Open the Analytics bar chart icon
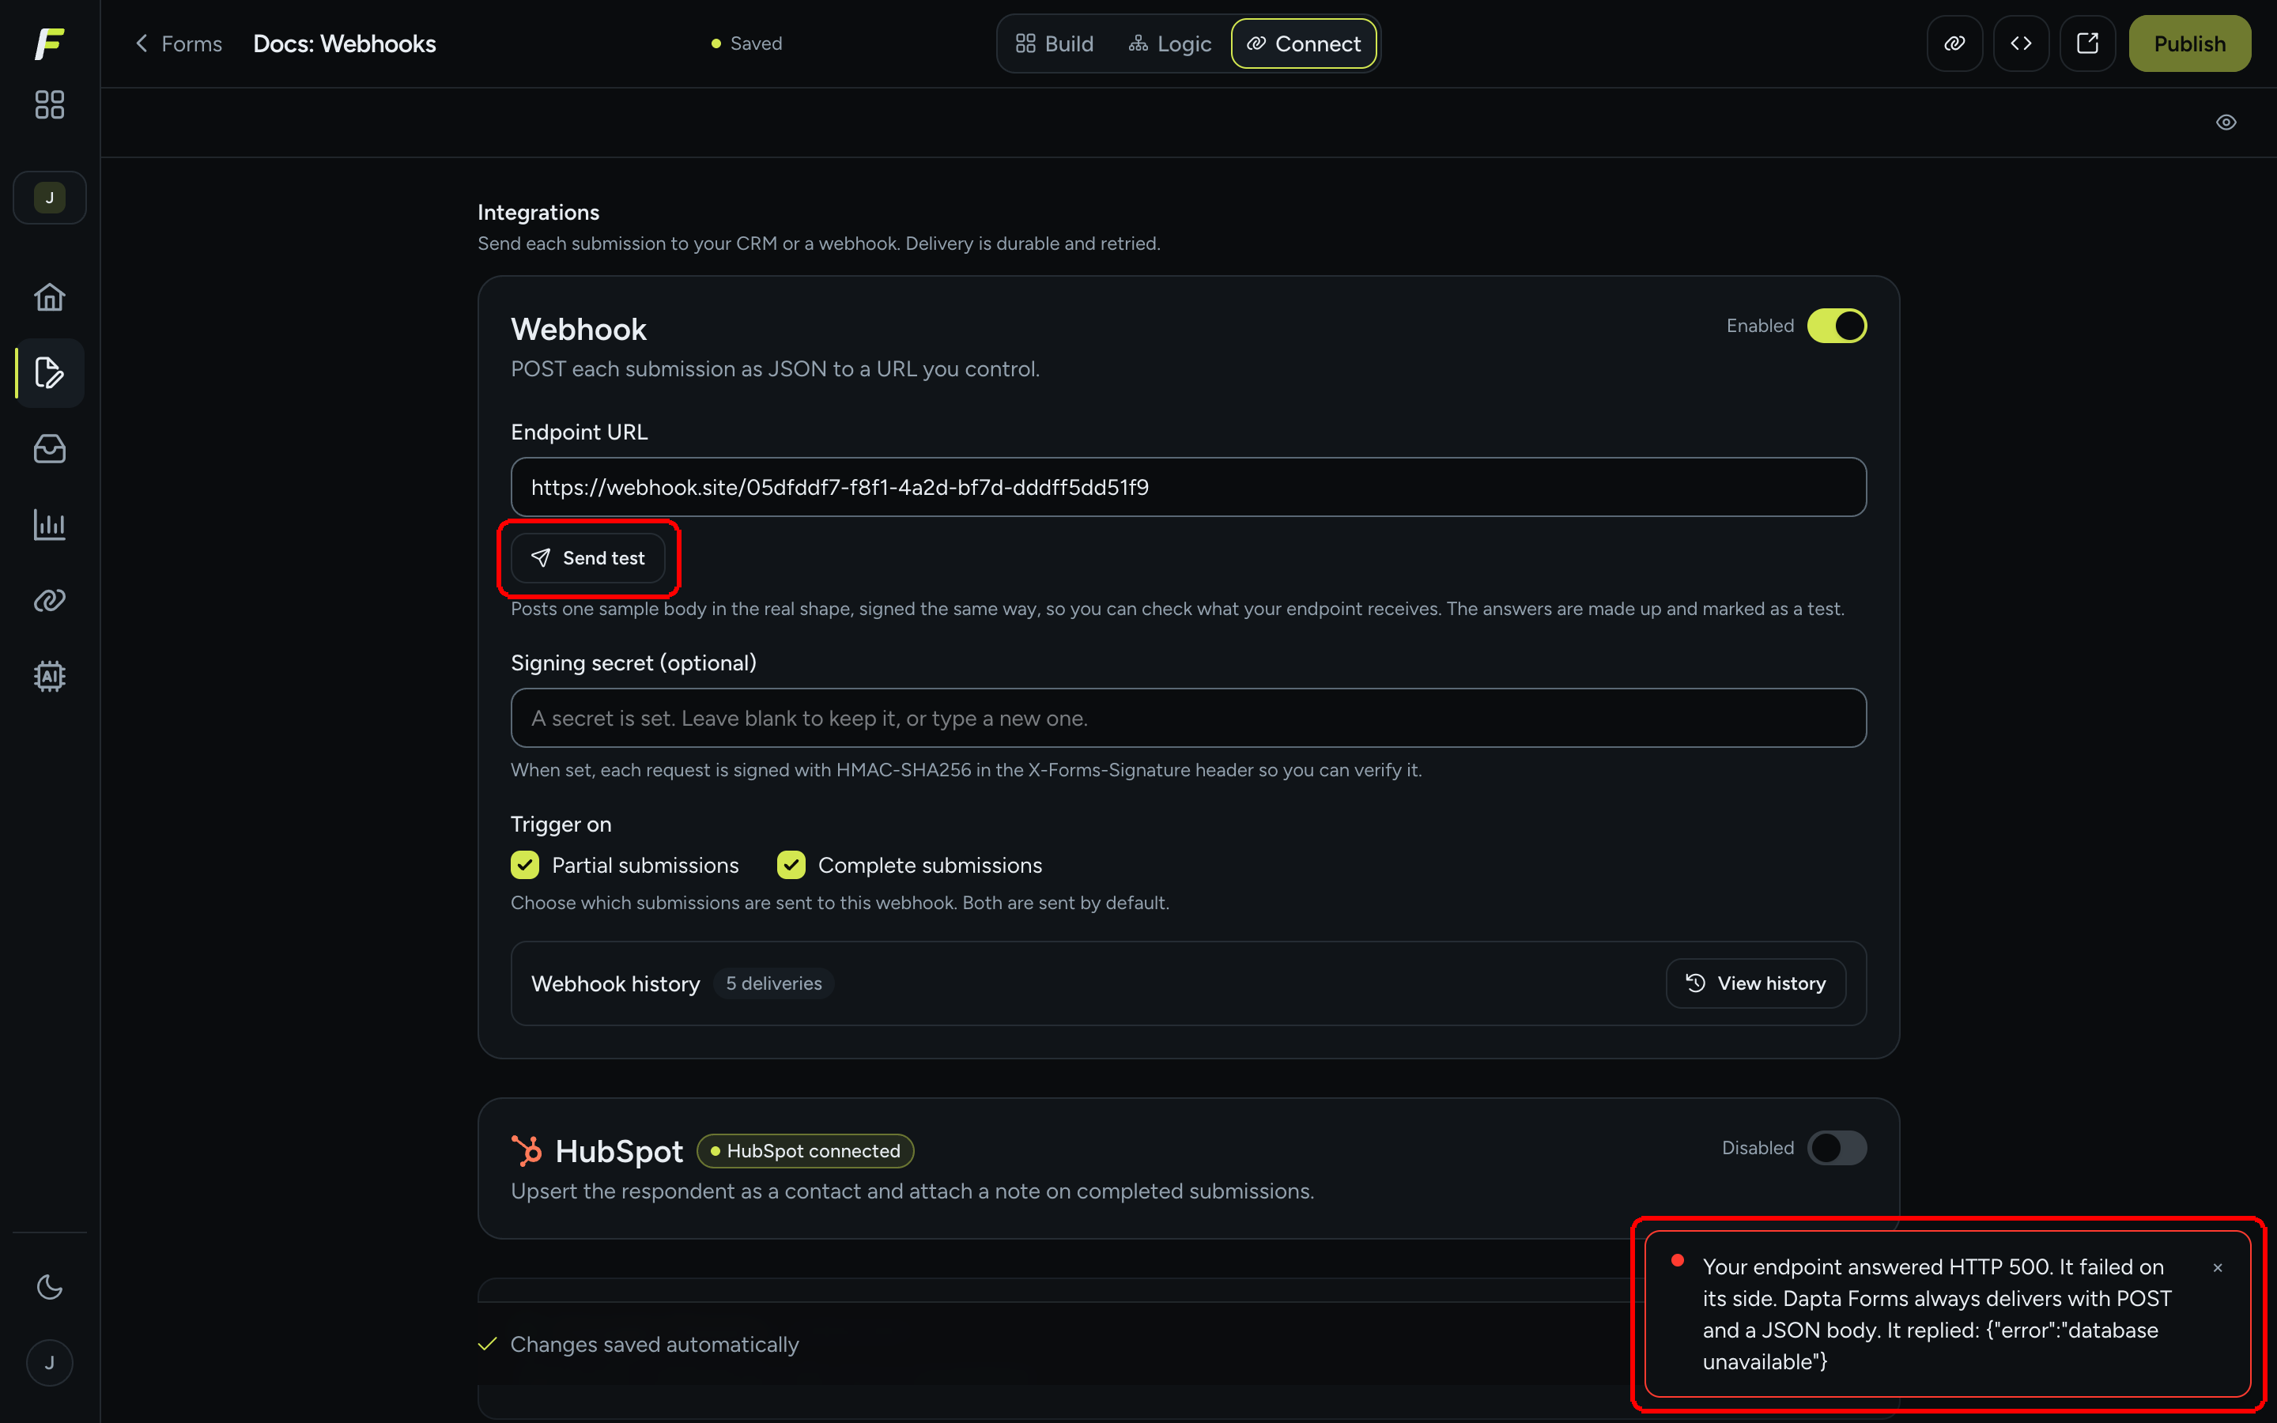Image resolution: width=2277 pixels, height=1423 pixels. pyautogui.click(x=49, y=525)
